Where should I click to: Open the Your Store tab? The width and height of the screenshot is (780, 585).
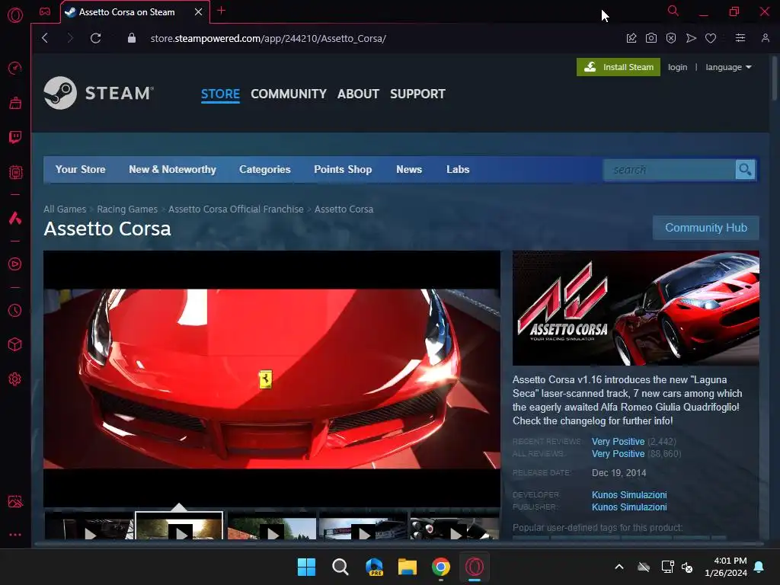pyautogui.click(x=80, y=170)
